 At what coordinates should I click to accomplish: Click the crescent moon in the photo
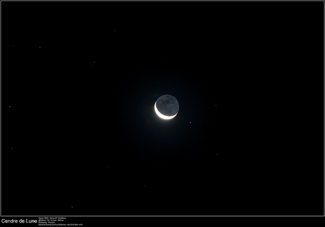pos(167,107)
